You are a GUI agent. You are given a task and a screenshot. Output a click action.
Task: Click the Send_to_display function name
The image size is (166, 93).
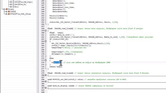click(60, 86)
